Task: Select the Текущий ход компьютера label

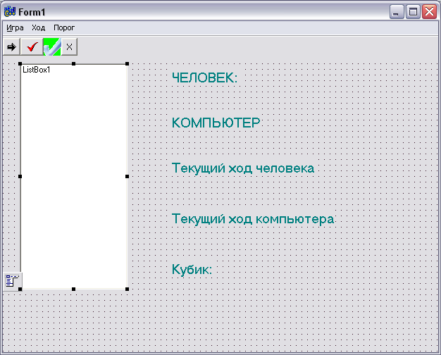Action: (253, 219)
